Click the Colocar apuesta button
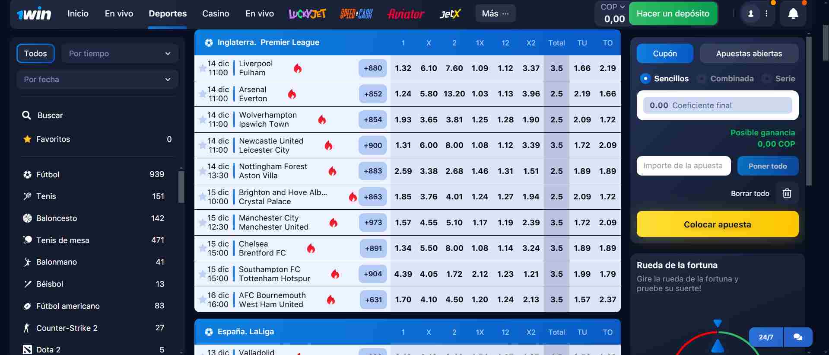 tap(718, 224)
